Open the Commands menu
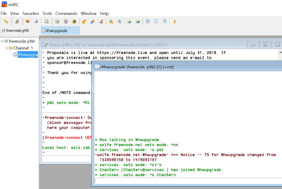 click(x=66, y=13)
